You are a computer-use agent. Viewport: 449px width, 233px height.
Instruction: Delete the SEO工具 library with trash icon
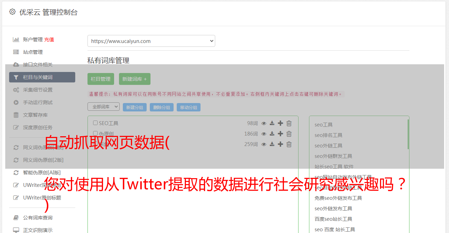(289, 123)
